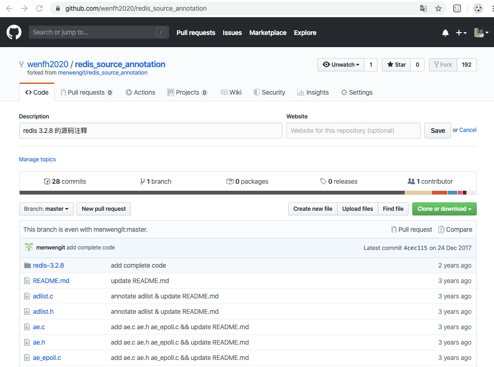Open the Unwatch dropdown arrow
This screenshot has width=494, height=367.
pyautogui.click(x=359, y=64)
